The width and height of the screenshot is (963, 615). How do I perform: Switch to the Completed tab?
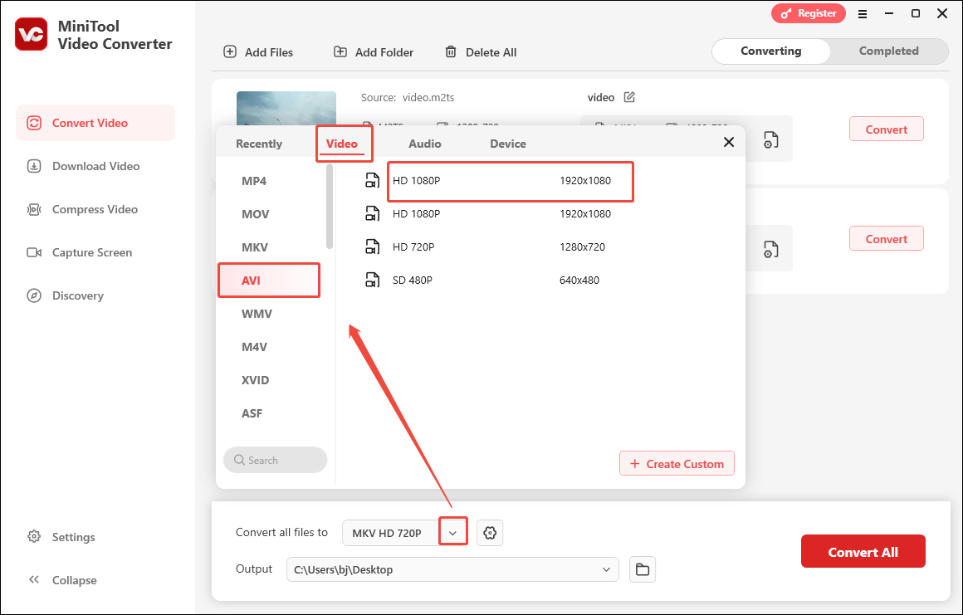[888, 51]
